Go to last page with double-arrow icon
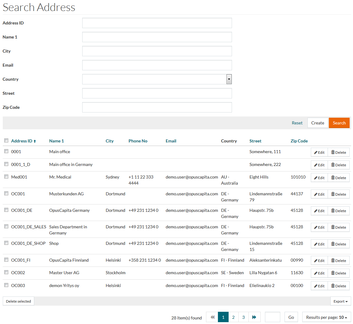The width and height of the screenshot is (353, 324). point(254,317)
